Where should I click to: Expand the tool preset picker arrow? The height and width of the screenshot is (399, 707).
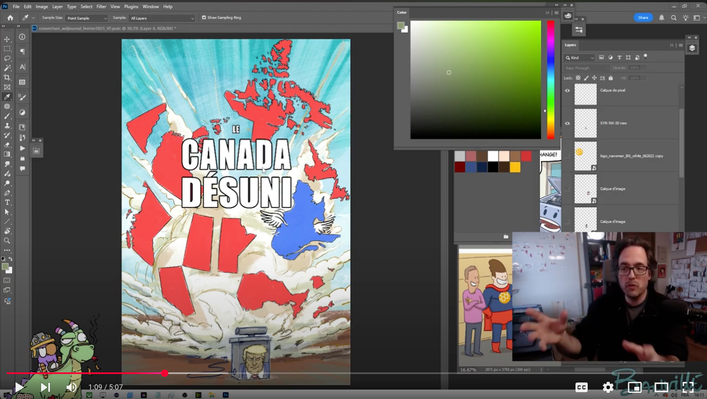[x=33, y=18]
